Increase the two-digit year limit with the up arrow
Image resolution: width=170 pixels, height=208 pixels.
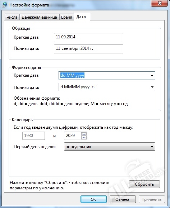84,134
